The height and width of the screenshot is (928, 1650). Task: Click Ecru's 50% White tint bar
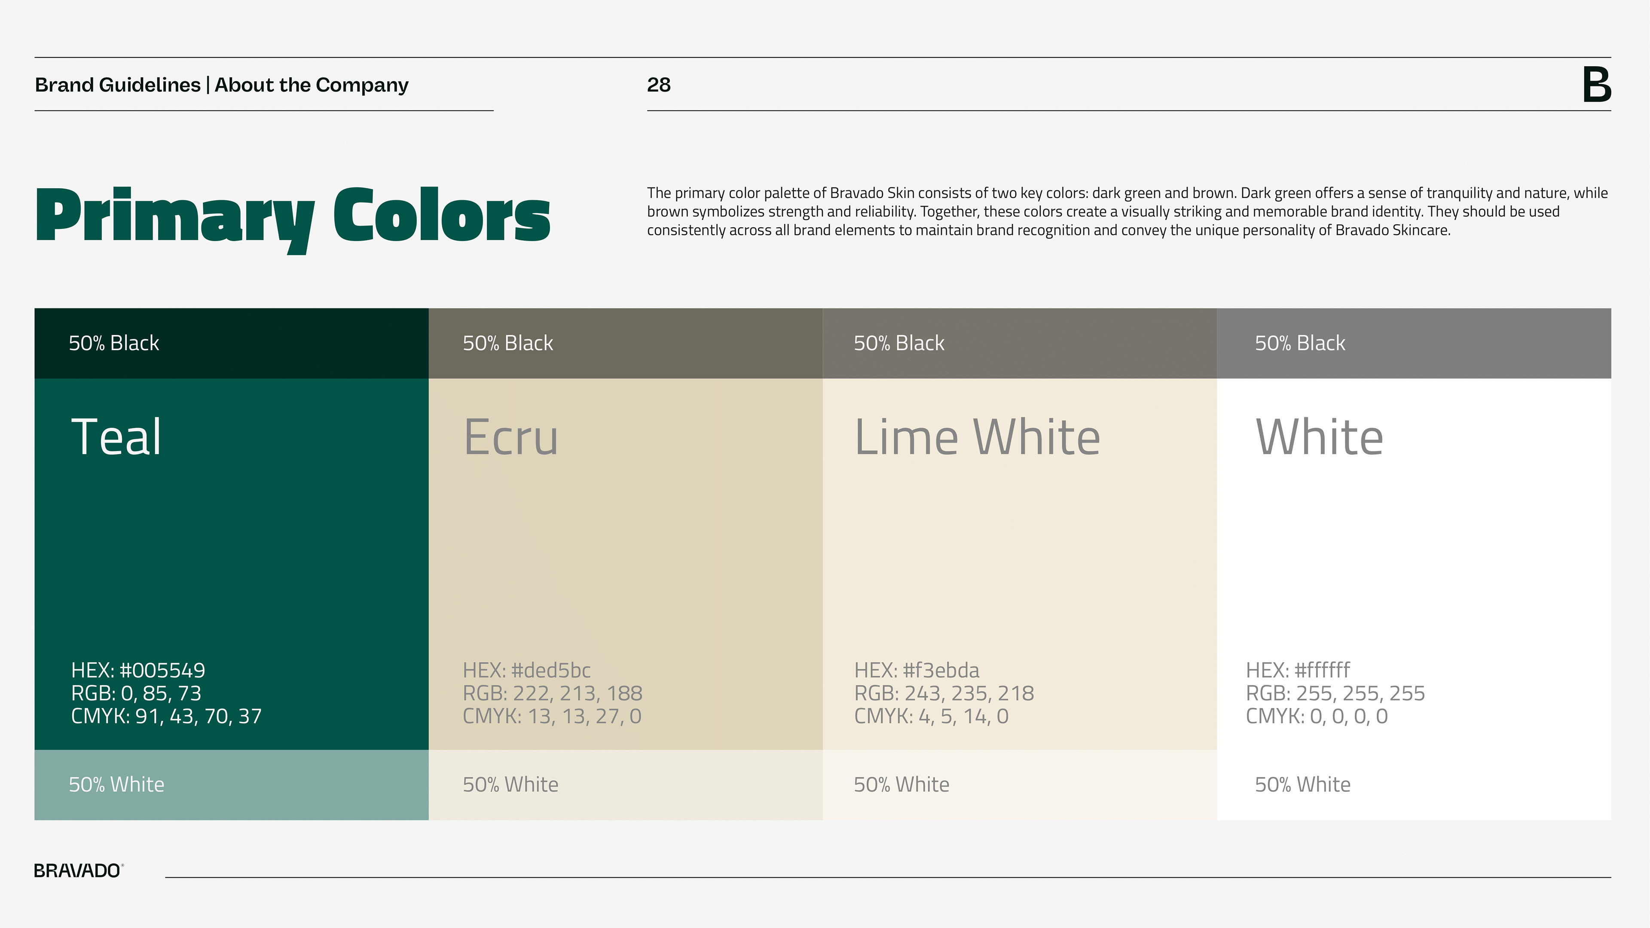pyautogui.click(x=625, y=785)
